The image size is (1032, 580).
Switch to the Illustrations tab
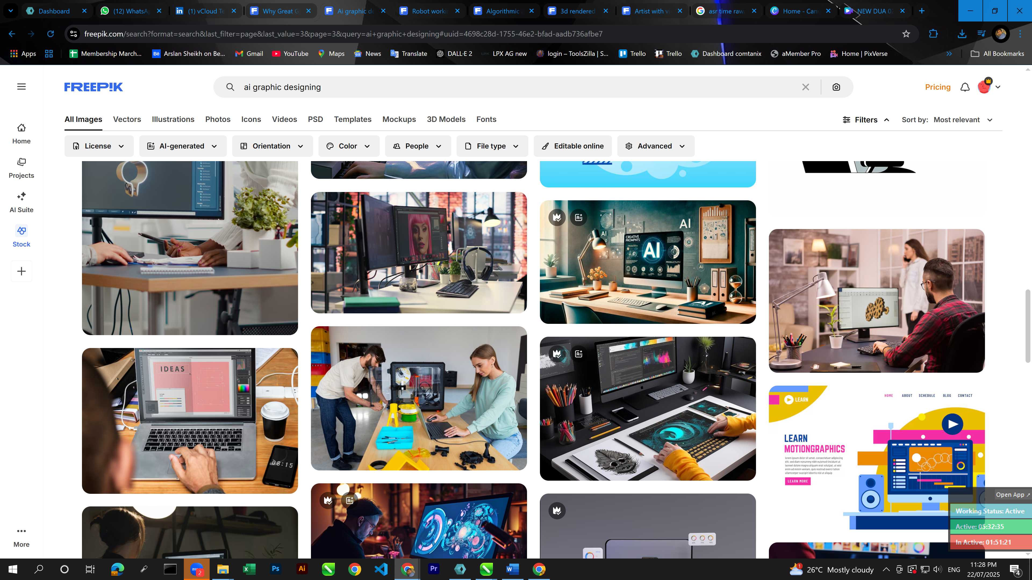[173, 119]
